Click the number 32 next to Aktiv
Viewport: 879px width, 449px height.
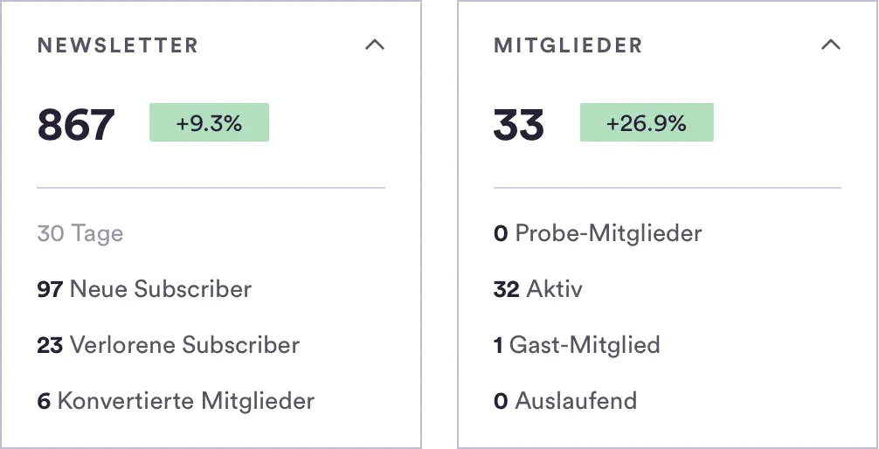506,289
